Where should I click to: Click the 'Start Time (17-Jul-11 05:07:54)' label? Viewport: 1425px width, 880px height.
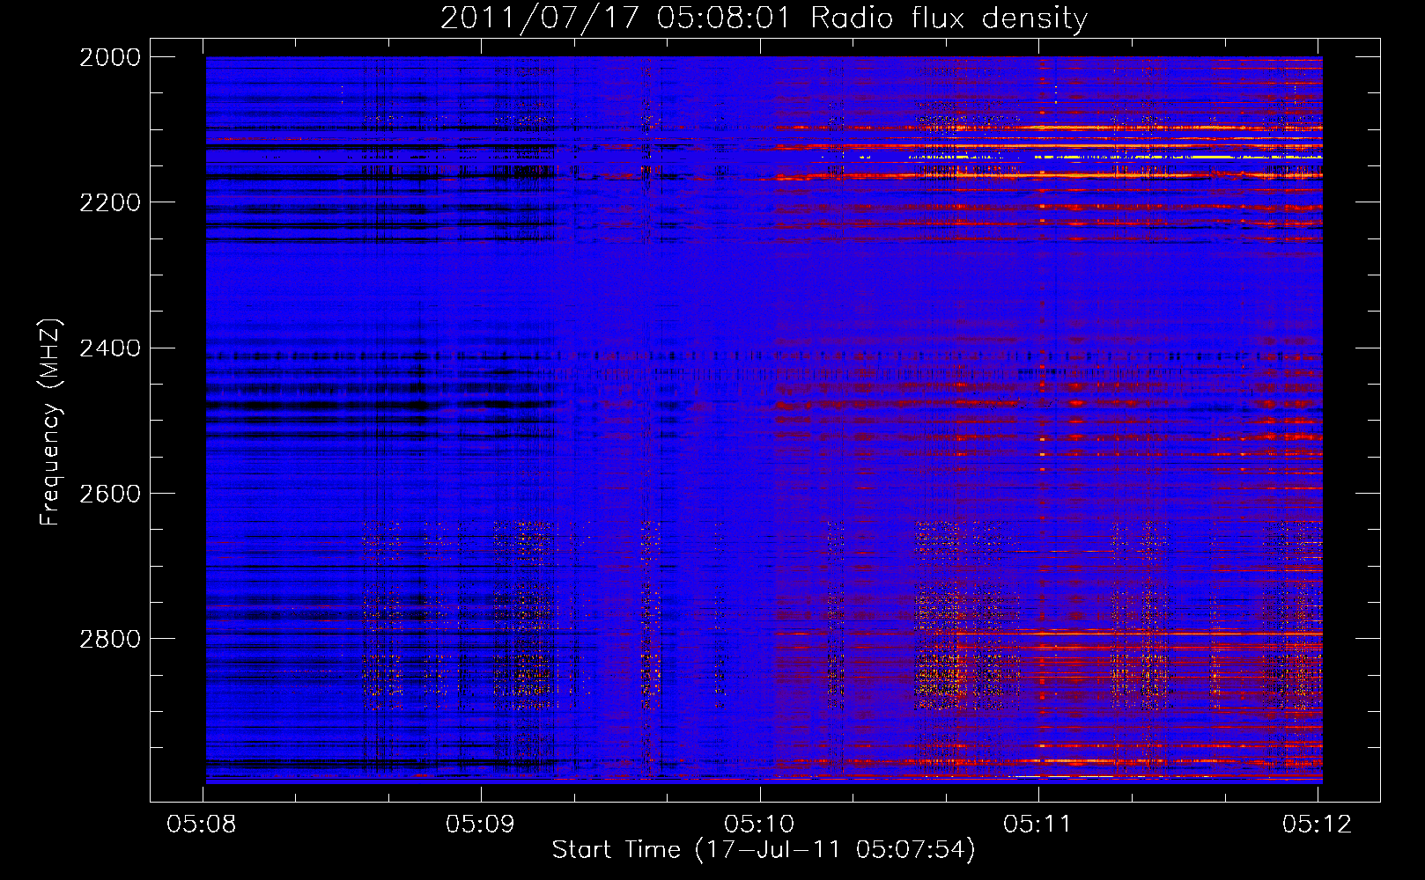(764, 850)
